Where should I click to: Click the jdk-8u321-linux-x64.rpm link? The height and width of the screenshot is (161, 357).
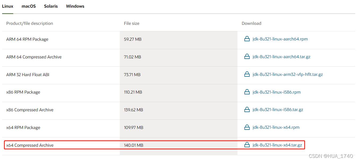coord(276,127)
